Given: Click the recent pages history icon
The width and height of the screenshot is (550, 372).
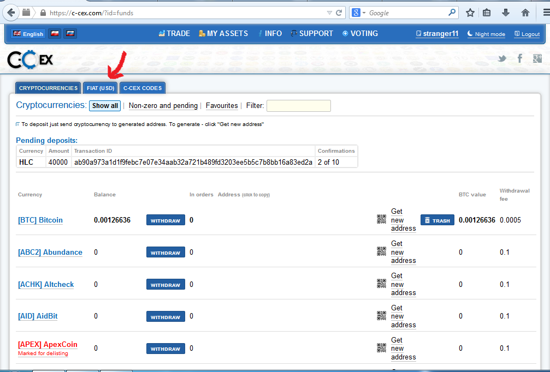Looking at the screenshot, I should point(26,13).
